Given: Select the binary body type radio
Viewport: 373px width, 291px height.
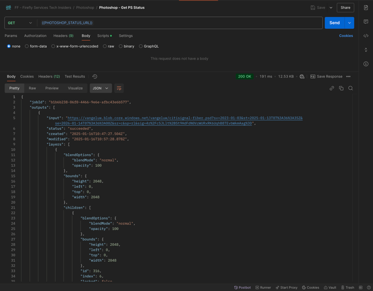Looking at the screenshot, I should coord(121,46).
